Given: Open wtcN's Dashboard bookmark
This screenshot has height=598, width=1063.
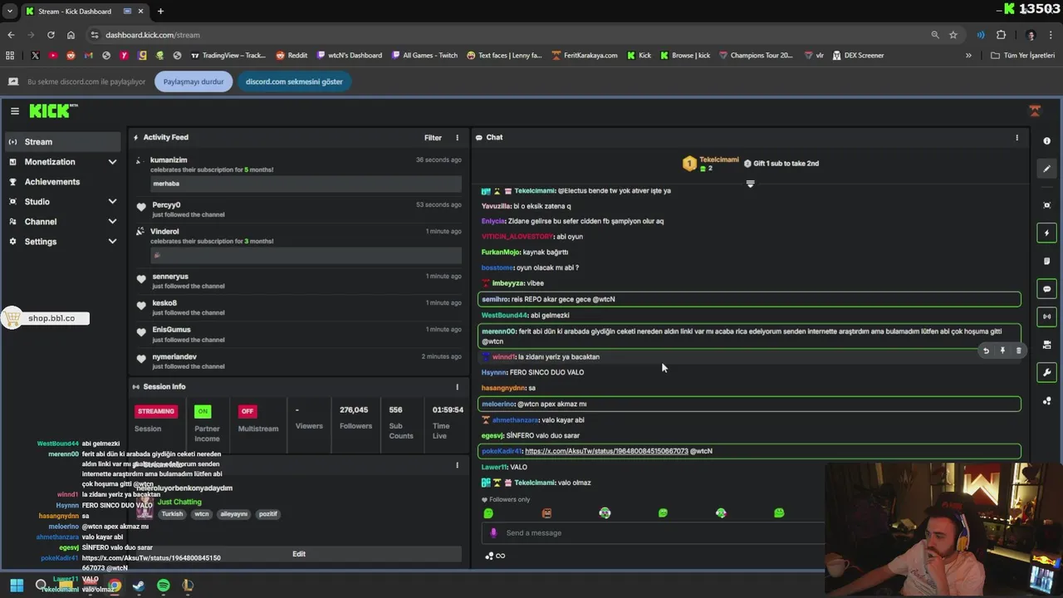Looking at the screenshot, I should [350, 56].
